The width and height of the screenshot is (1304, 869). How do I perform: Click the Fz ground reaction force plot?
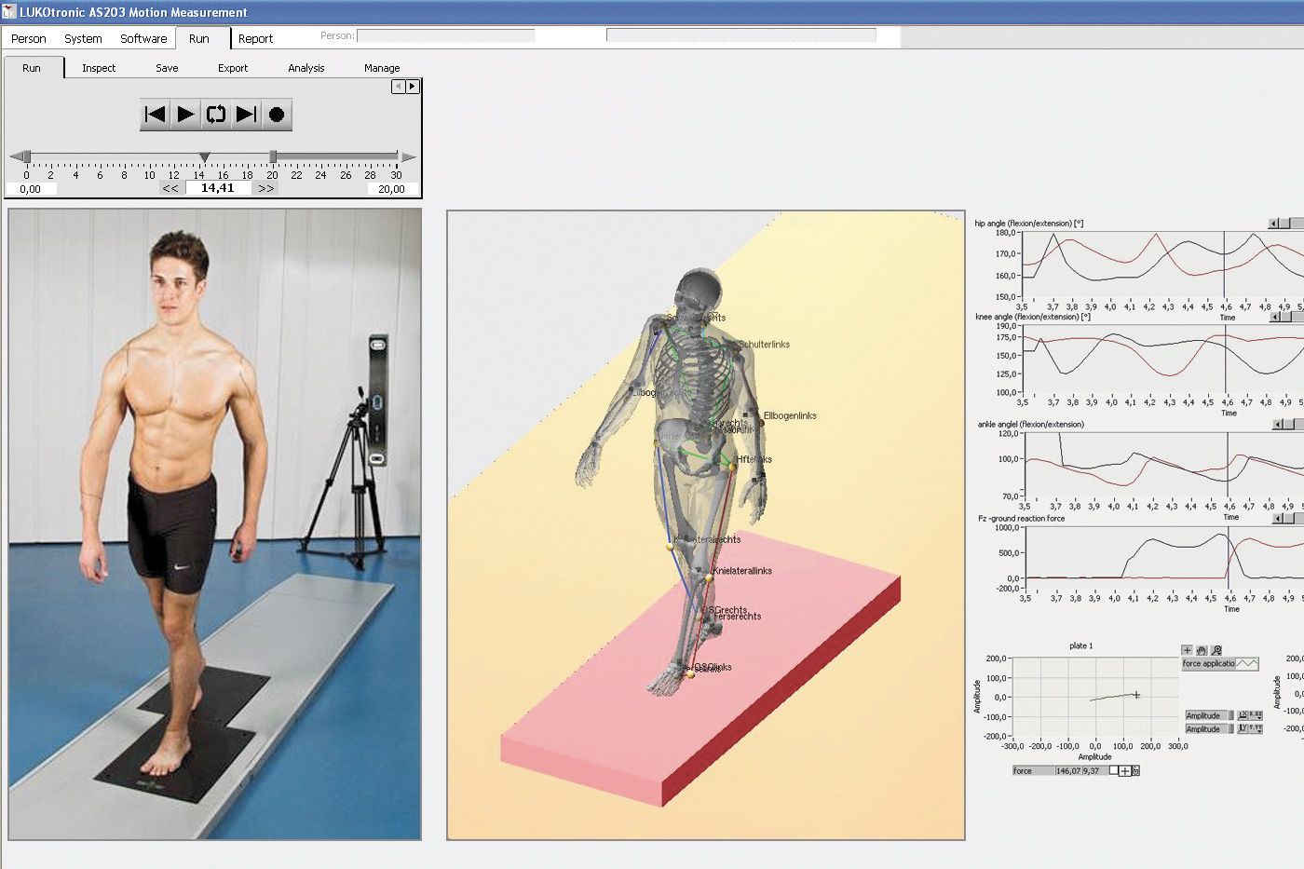1164,559
